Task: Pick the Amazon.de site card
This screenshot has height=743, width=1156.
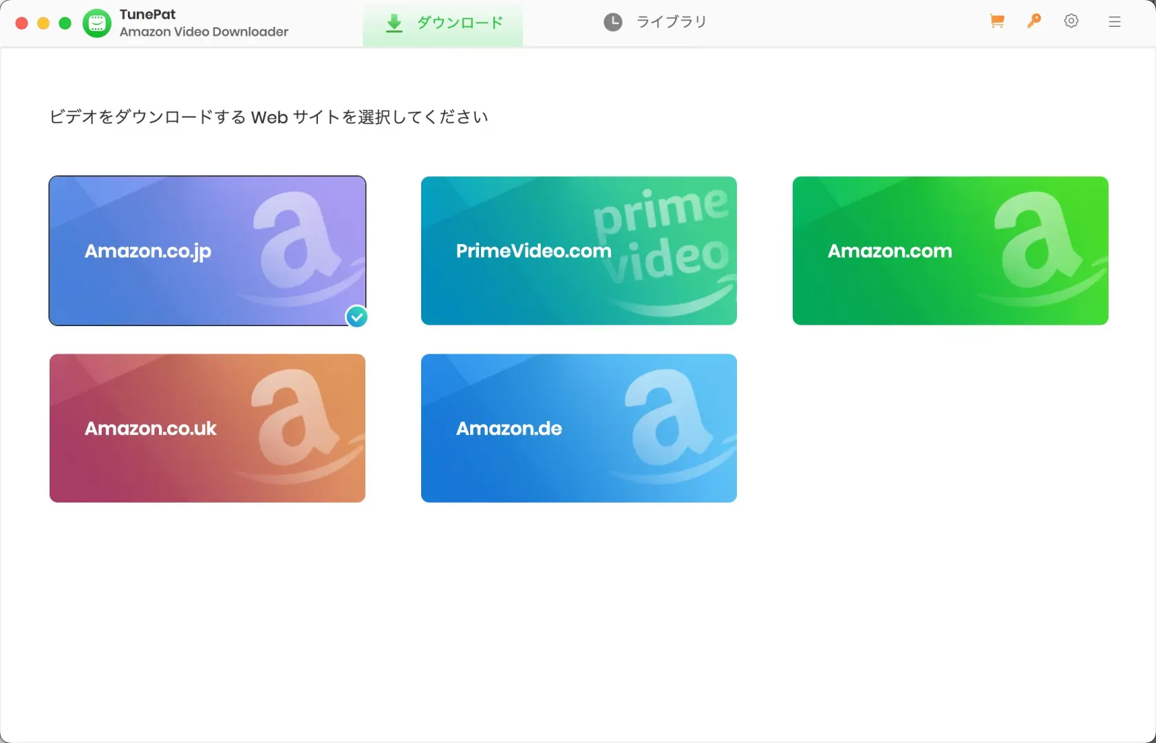Action: tap(579, 428)
